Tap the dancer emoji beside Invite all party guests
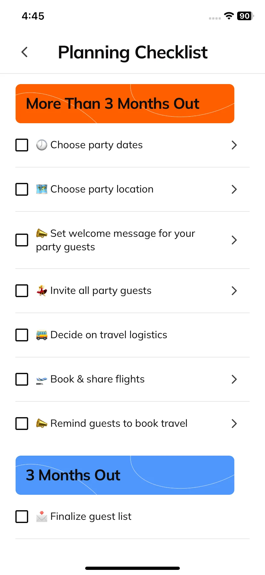The image size is (265, 575). [42, 291]
